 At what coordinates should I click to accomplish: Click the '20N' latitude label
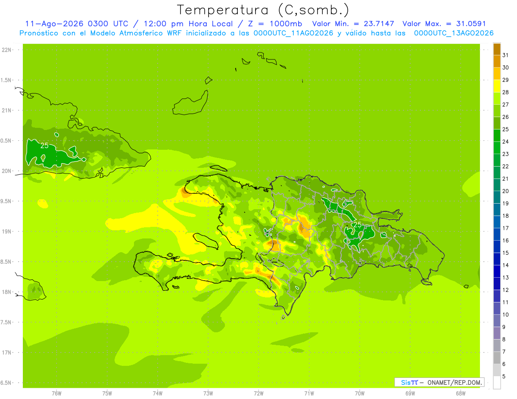(6, 171)
